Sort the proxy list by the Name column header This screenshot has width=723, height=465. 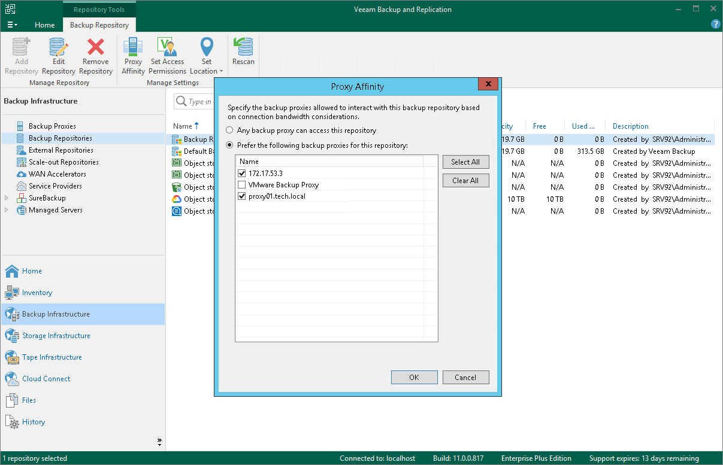[329, 162]
